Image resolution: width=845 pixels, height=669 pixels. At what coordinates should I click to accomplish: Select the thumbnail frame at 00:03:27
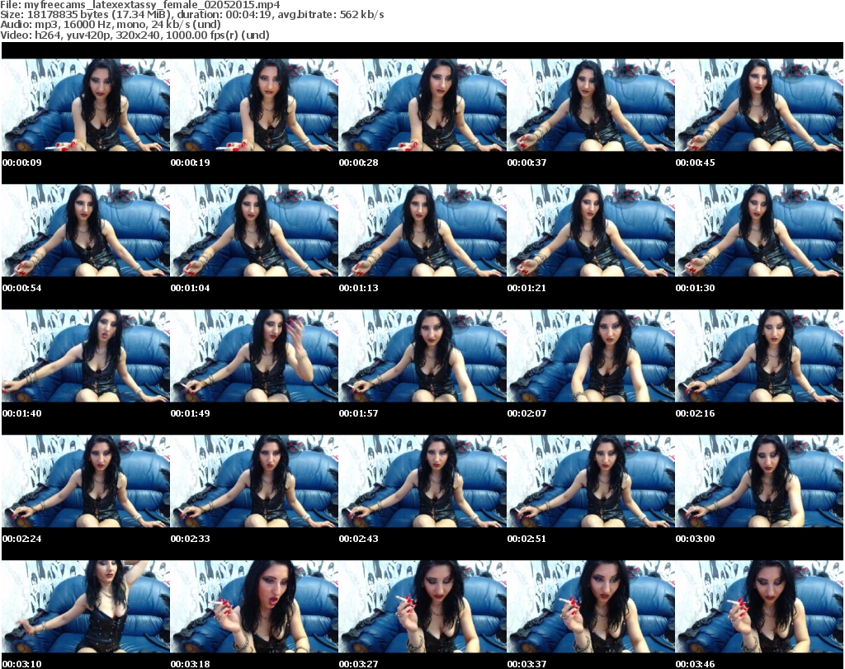tap(422, 606)
